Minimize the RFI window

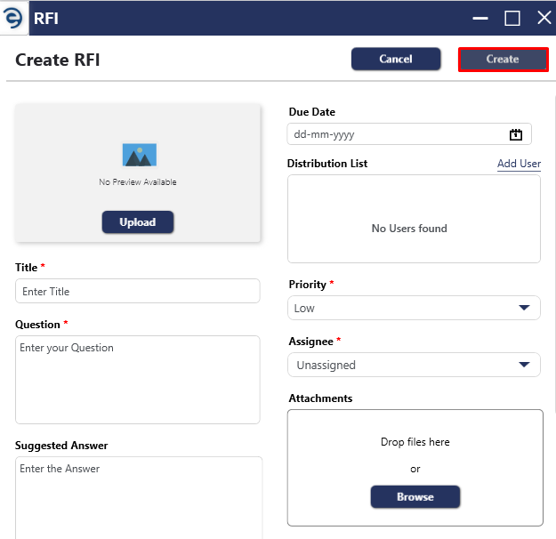(x=480, y=18)
